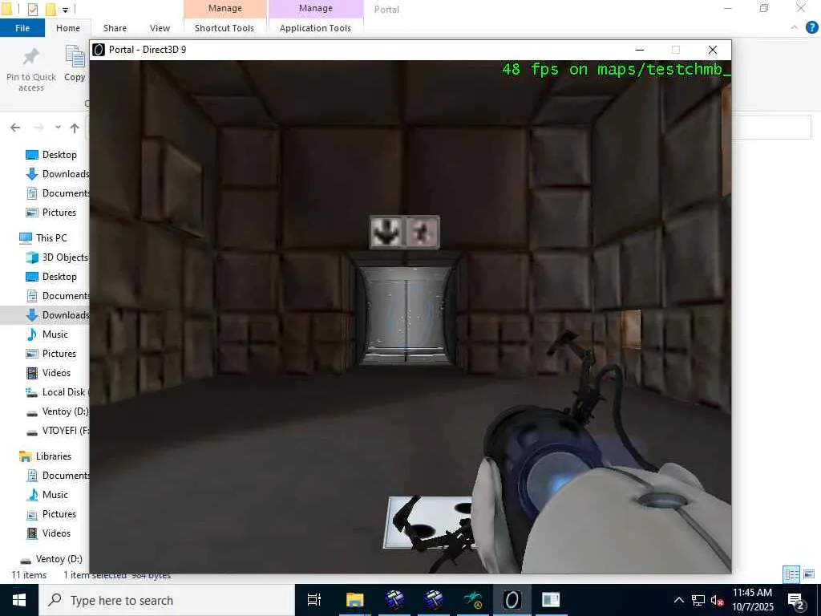This screenshot has width=821, height=616.
Task: Click the taskbar search box
Action: pos(167,600)
